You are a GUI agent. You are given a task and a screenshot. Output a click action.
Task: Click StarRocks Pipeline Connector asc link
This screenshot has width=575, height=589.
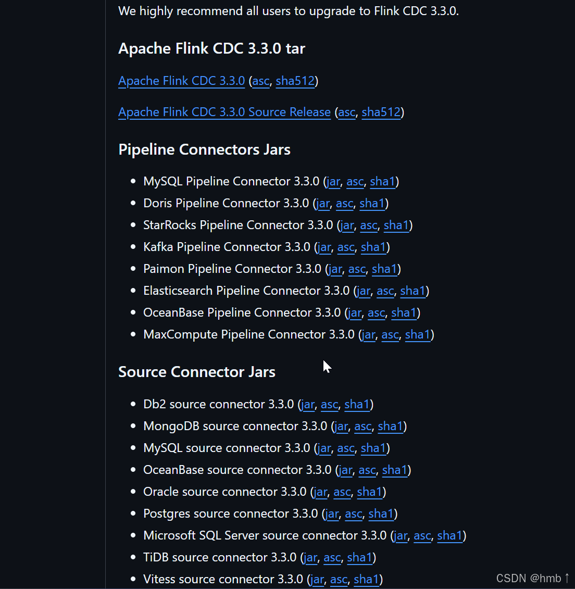(368, 225)
